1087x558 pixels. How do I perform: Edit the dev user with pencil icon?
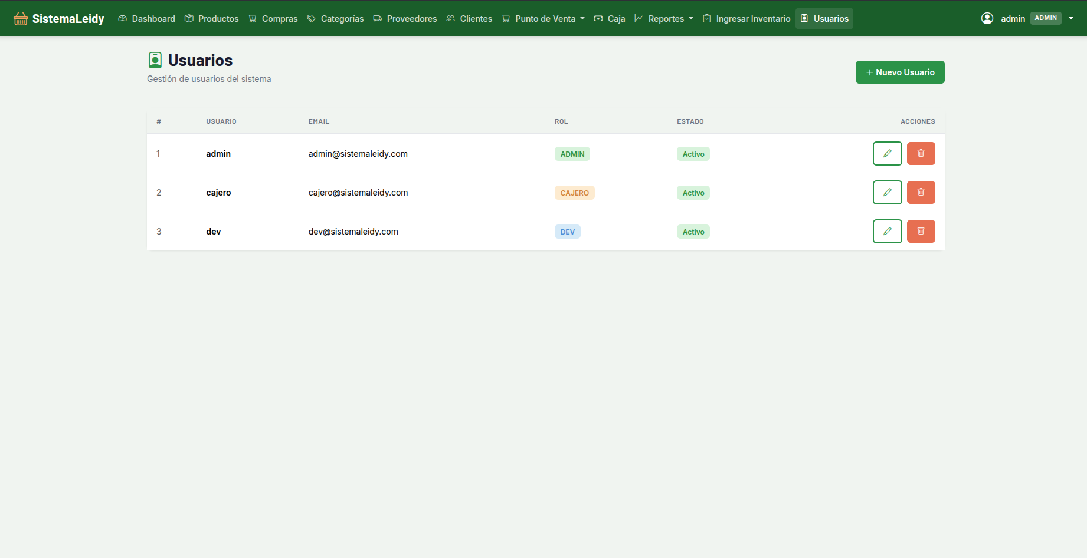pos(887,232)
